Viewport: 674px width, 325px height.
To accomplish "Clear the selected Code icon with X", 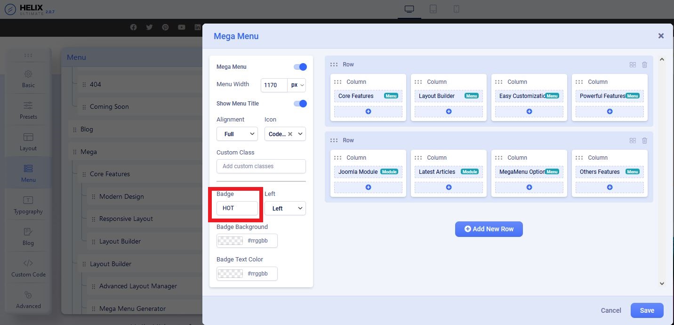I will (290, 134).
